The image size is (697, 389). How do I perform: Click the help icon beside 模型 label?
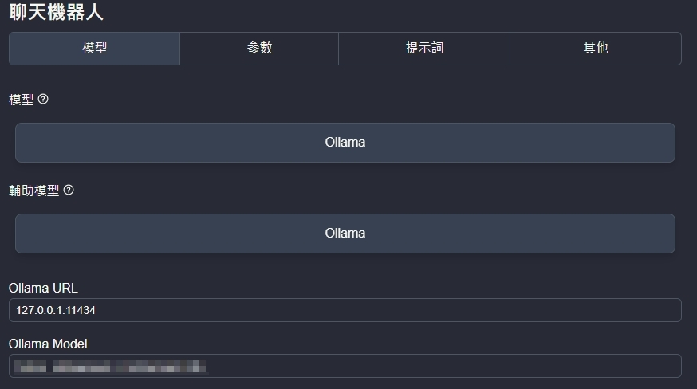tap(43, 100)
